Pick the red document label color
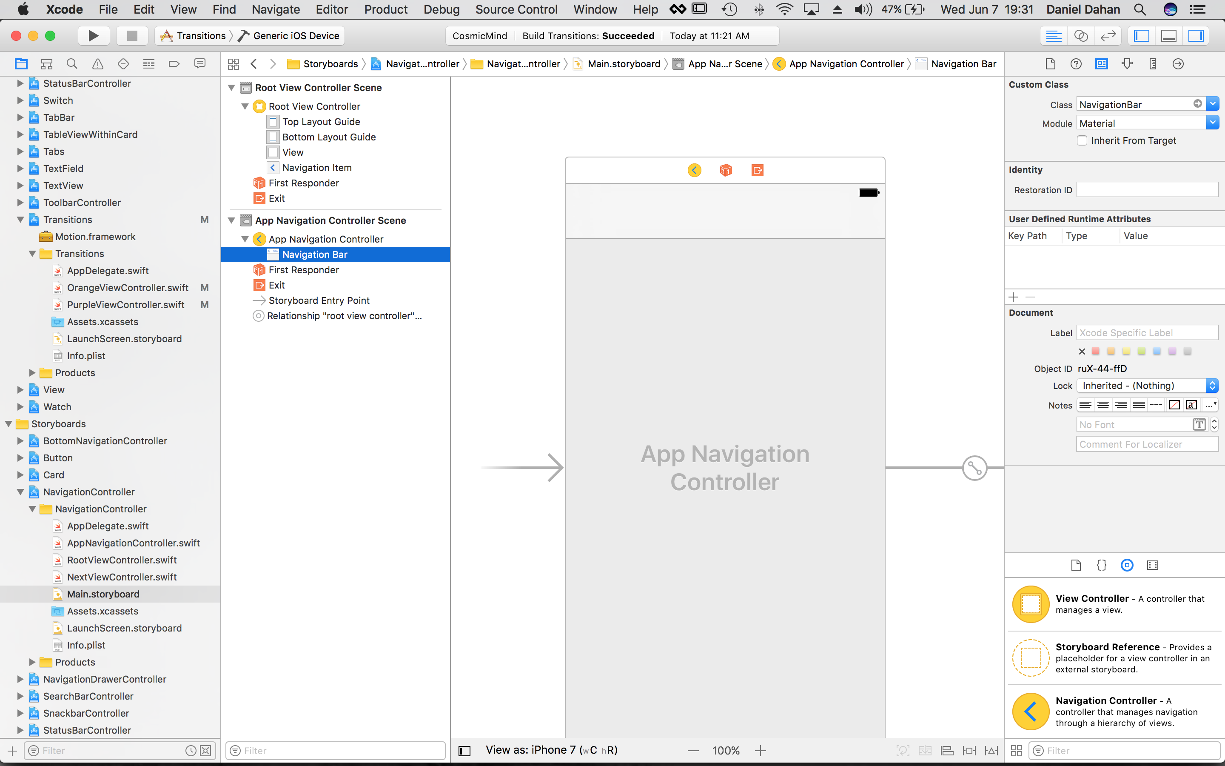The image size is (1225, 766). coord(1096,351)
